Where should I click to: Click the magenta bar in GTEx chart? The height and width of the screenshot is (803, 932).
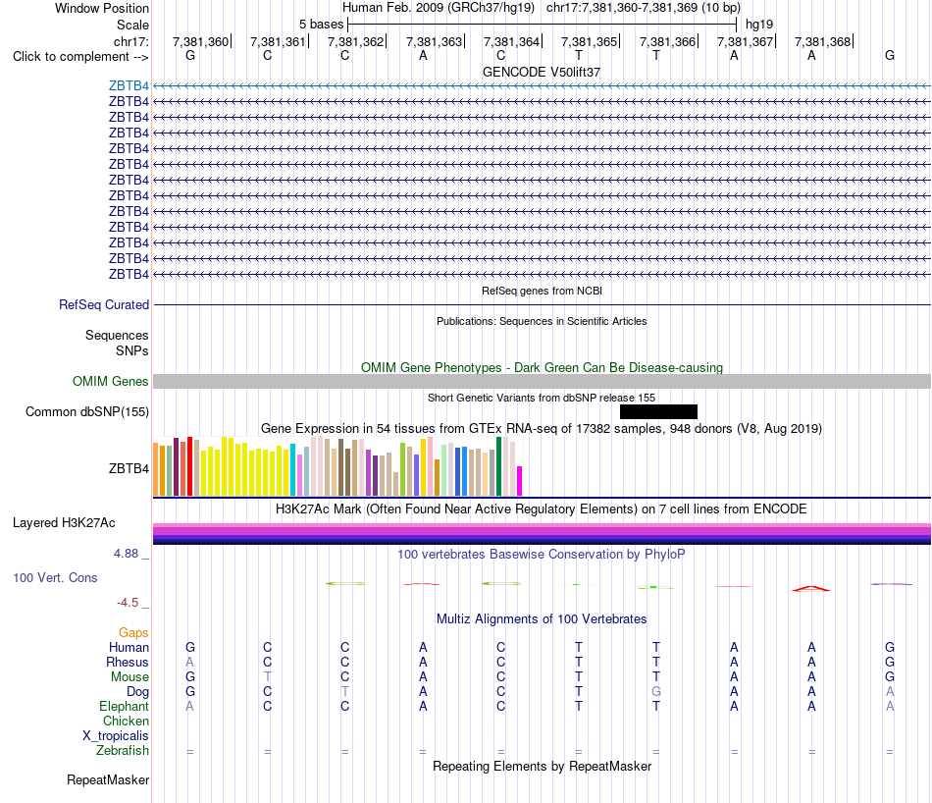click(x=520, y=481)
